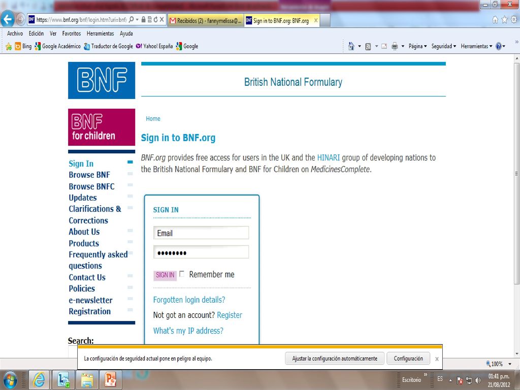Tick the Remember me checkbox
This screenshot has height=390, width=520.
pyautogui.click(x=182, y=274)
